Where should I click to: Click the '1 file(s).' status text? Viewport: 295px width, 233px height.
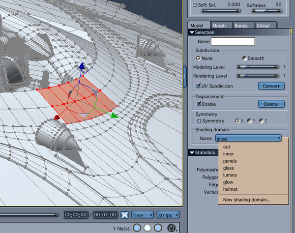(x=121, y=229)
